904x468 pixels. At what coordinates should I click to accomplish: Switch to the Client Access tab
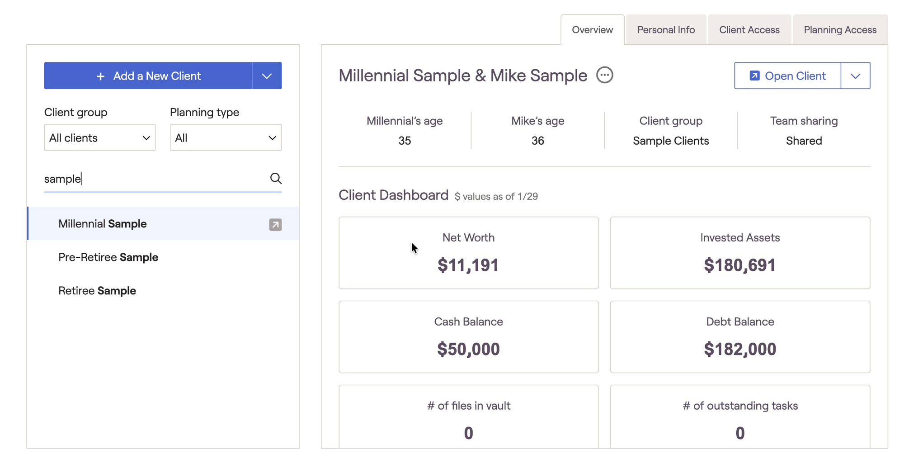[x=749, y=30]
